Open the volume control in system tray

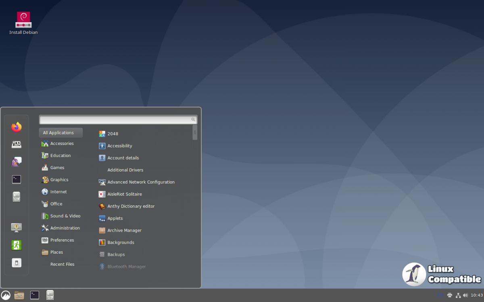(465, 295)
